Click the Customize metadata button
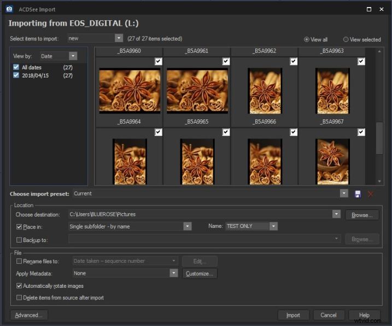This screenshot has width=392, height=326. 200,274
